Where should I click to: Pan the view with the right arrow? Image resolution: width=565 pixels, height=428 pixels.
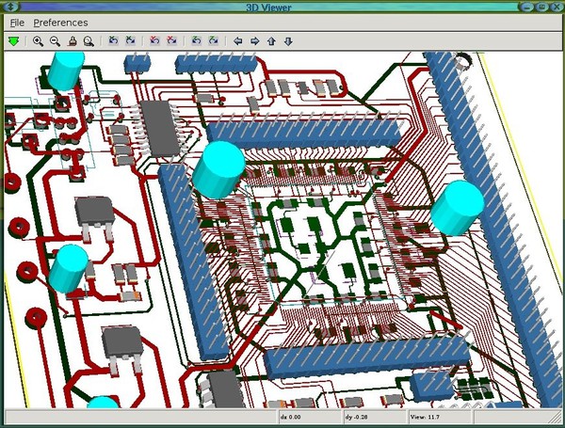(255, 41)
